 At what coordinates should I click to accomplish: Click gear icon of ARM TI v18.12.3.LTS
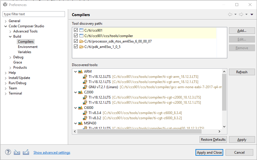(x=85, y=77)
